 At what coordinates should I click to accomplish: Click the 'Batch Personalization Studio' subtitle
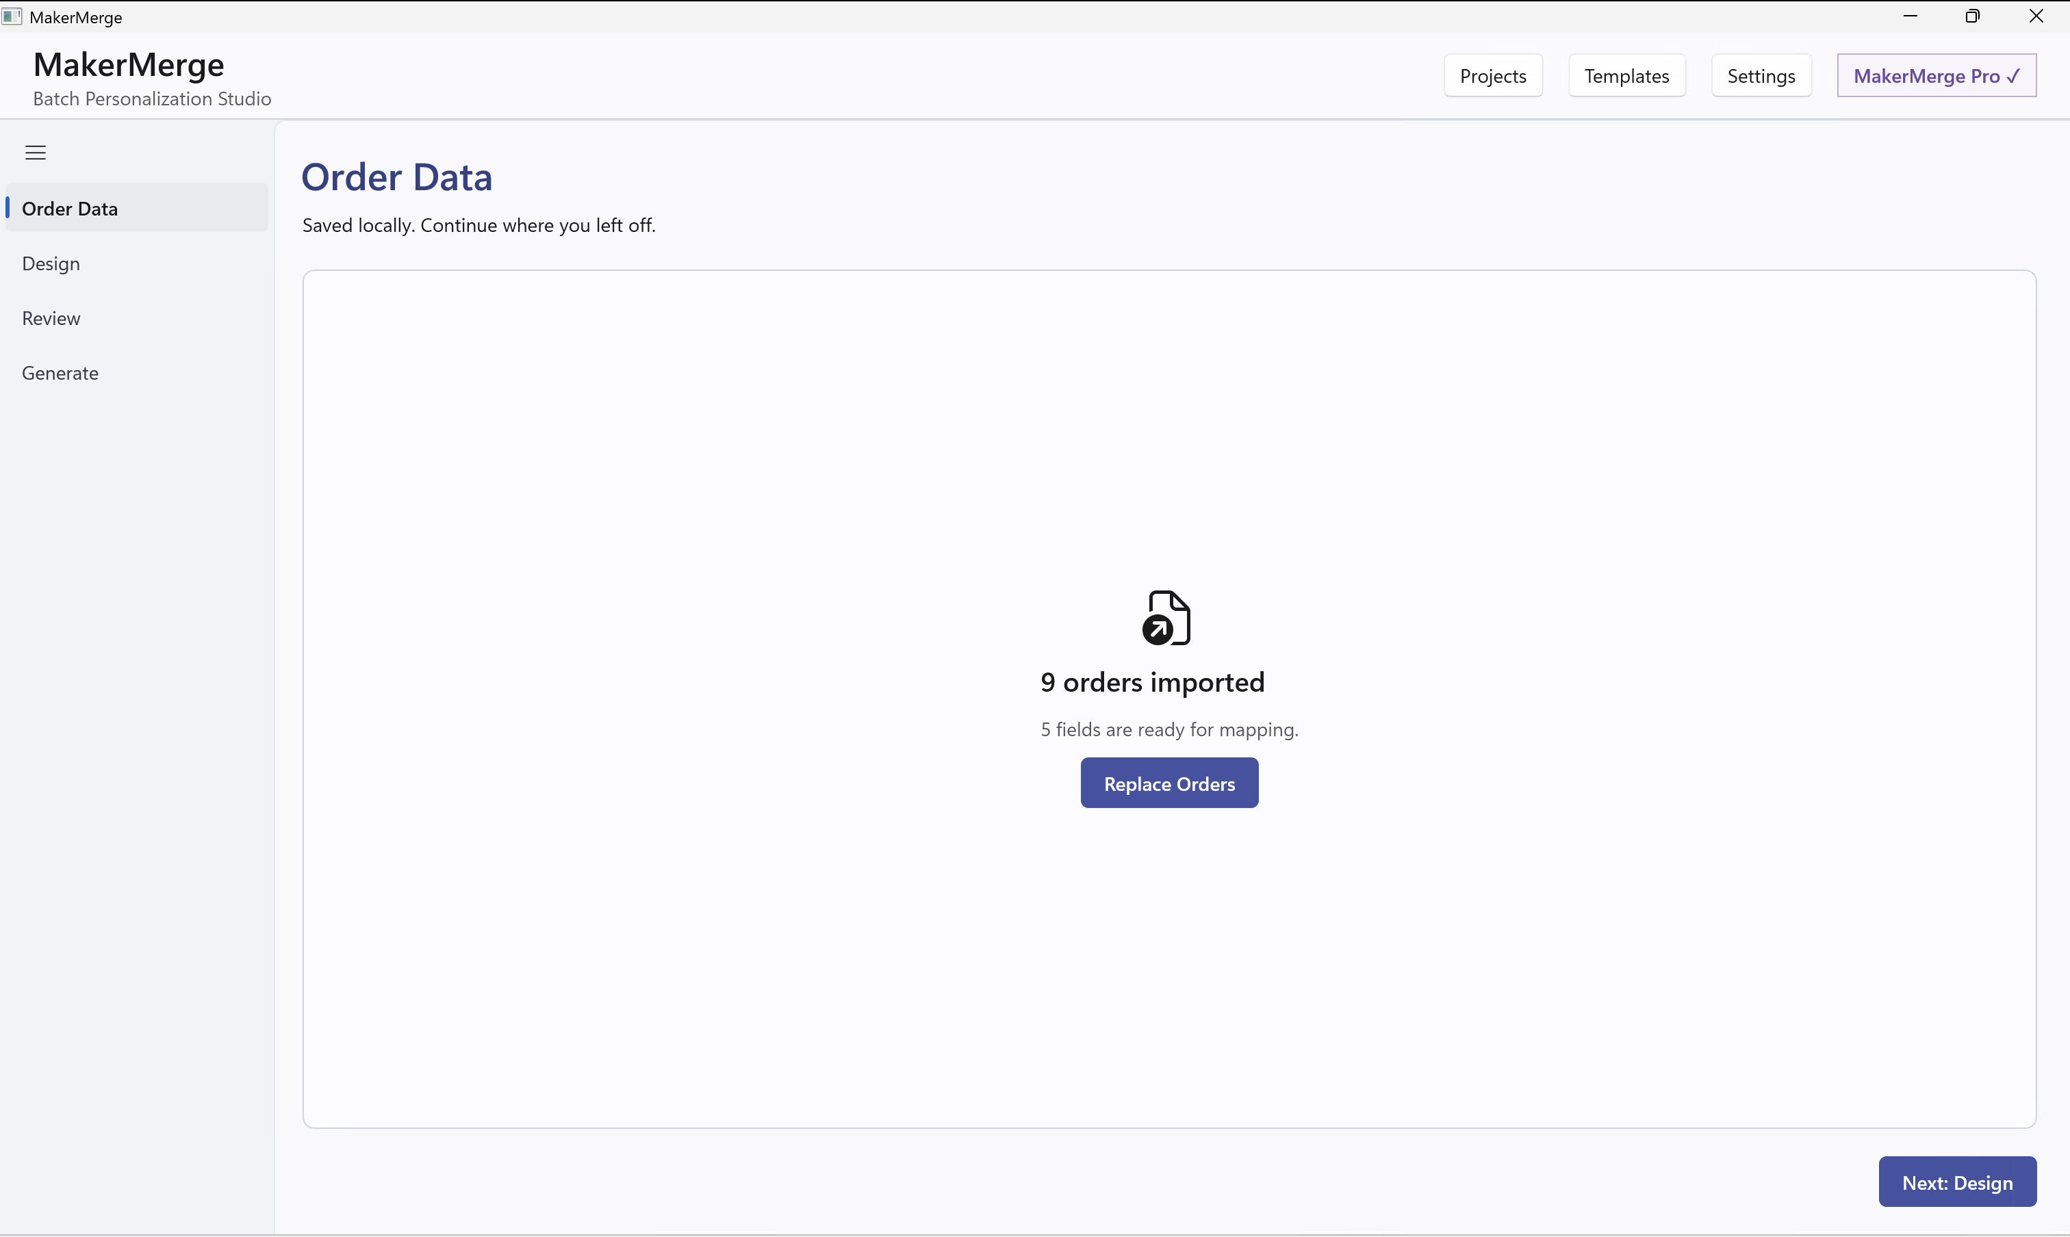click(x=152, y=99)
